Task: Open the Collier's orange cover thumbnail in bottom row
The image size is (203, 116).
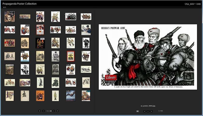Action: pos(86,96)
